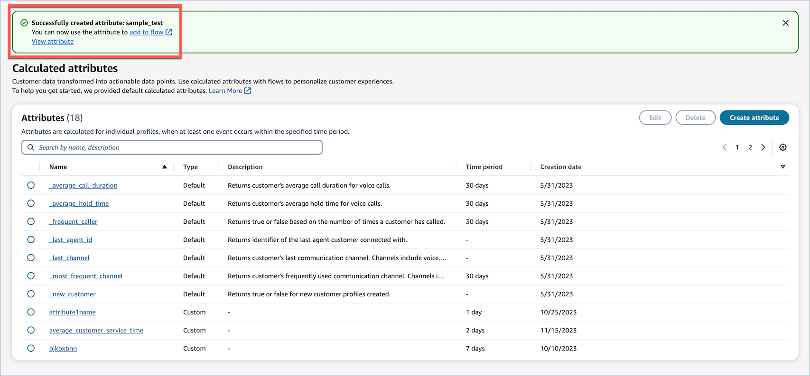Sort by Time period column header
Screen dimensions: 810x376
point(484,167)
